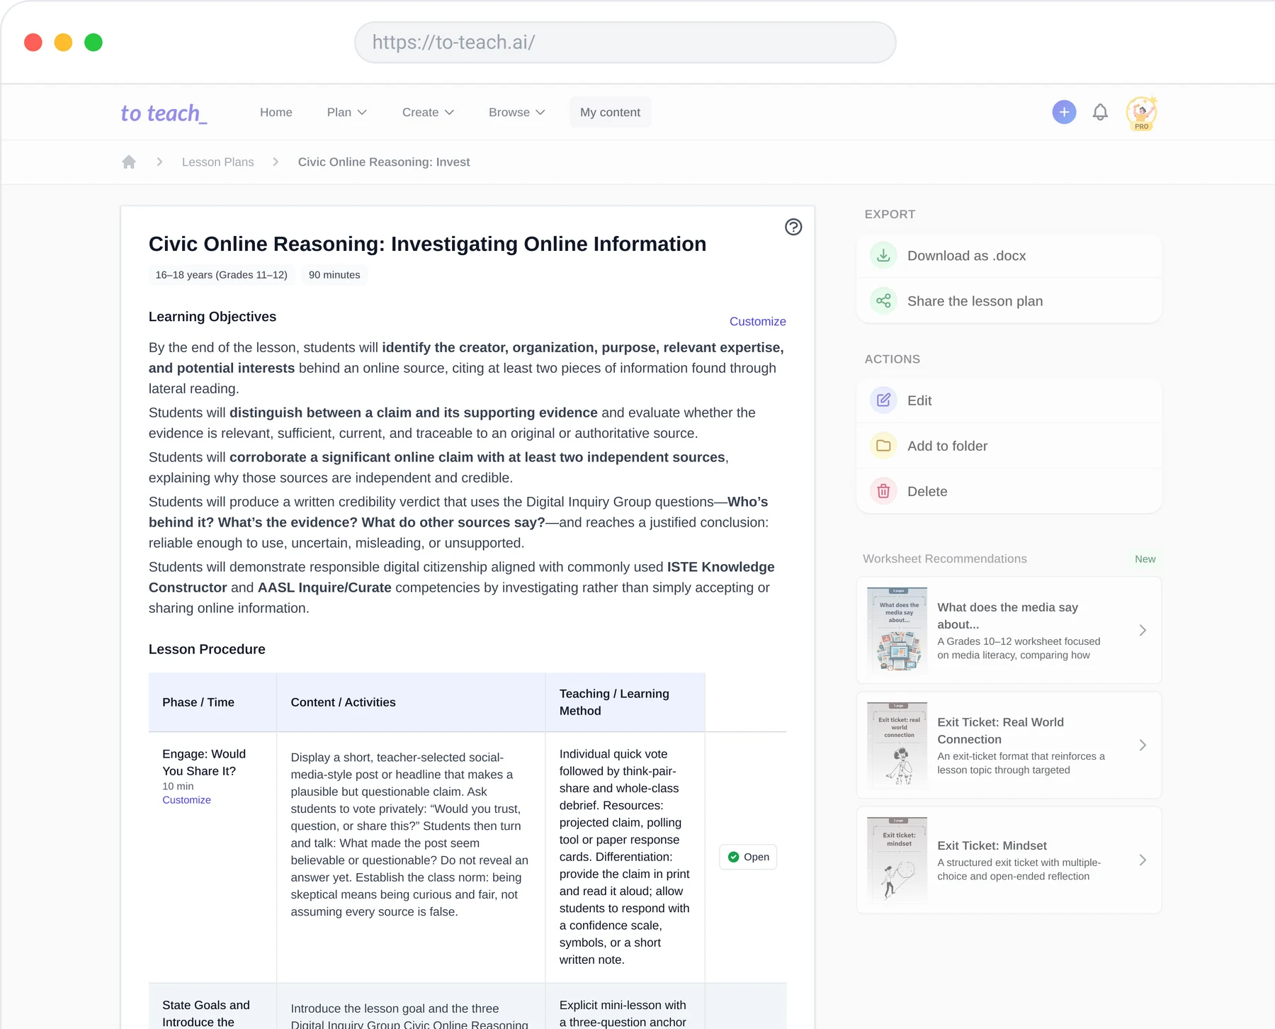Click the green check in Open badge

click(x=734, y=857)
